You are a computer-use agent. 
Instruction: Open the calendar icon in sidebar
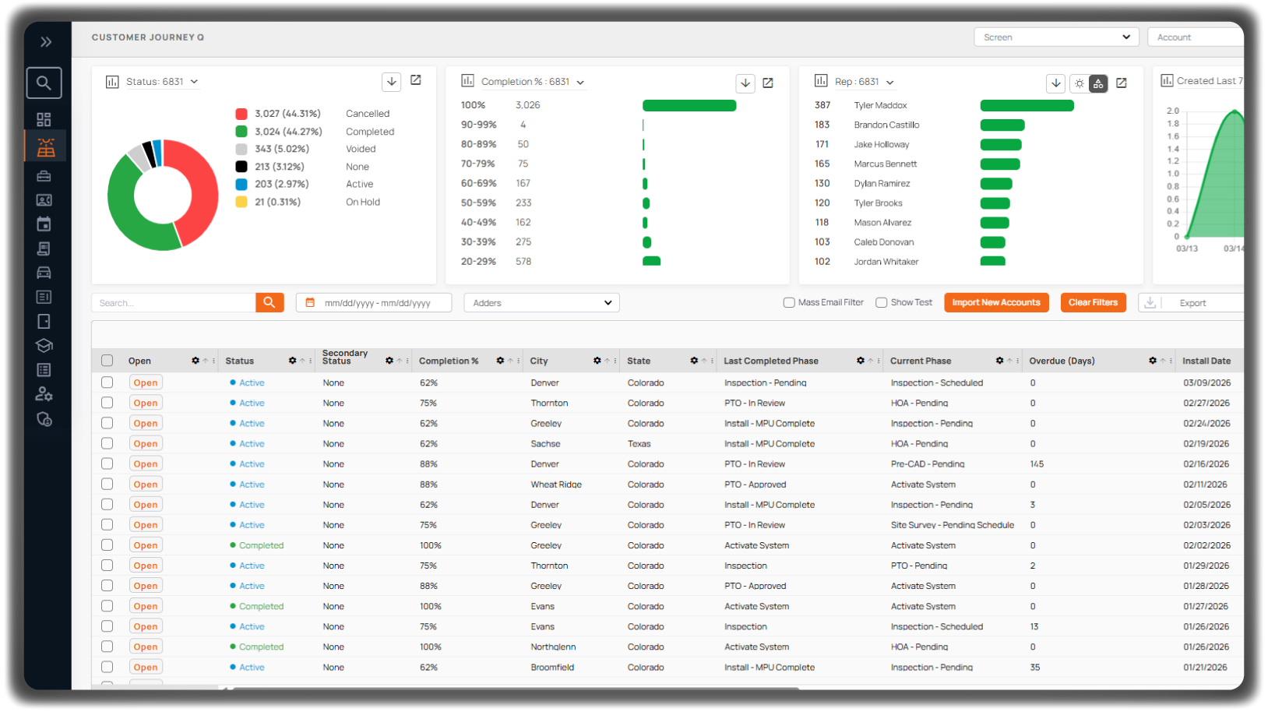click(x=44, y=224)
